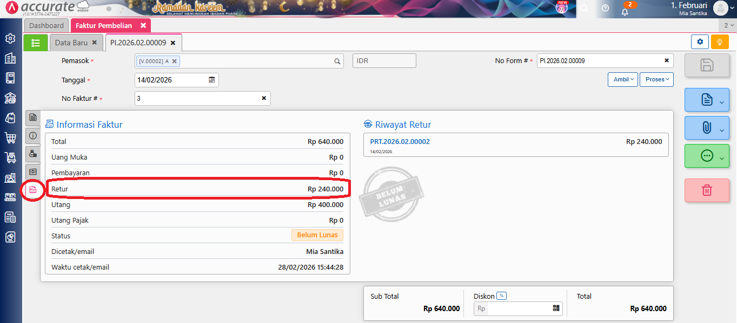Viewport: 737px width, 323px height.
Task: Click the No Faktur input field
Action: pyautogui.click(x=197, y=99)
